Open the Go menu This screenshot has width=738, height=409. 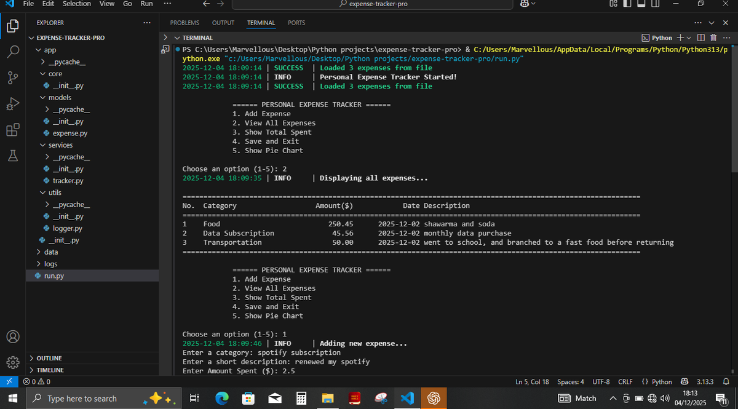pyautogui.click(x=127, y=4)
